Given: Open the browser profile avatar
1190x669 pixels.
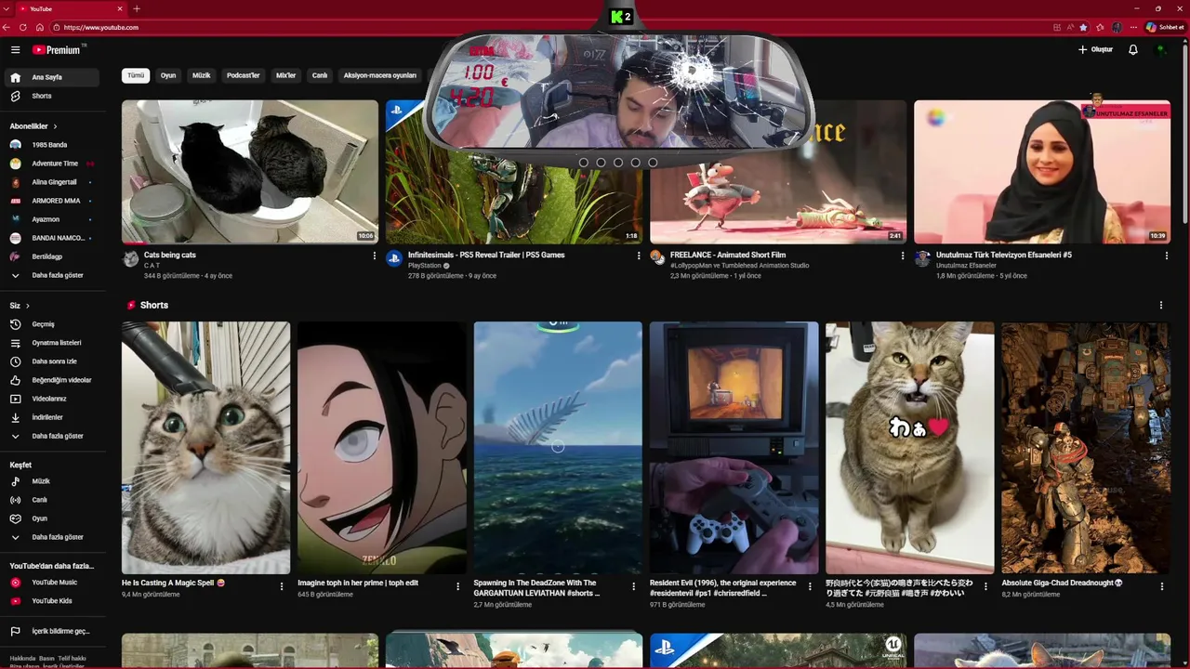Looking at the screenshot, I should (x=1117, y=27).
